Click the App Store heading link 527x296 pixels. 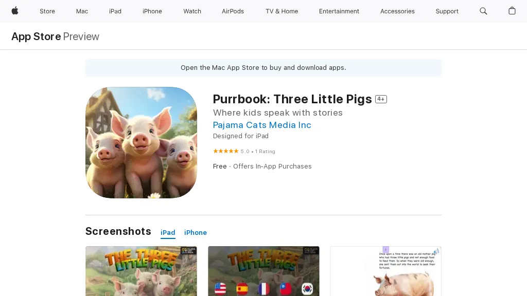(x=37, y=36)
